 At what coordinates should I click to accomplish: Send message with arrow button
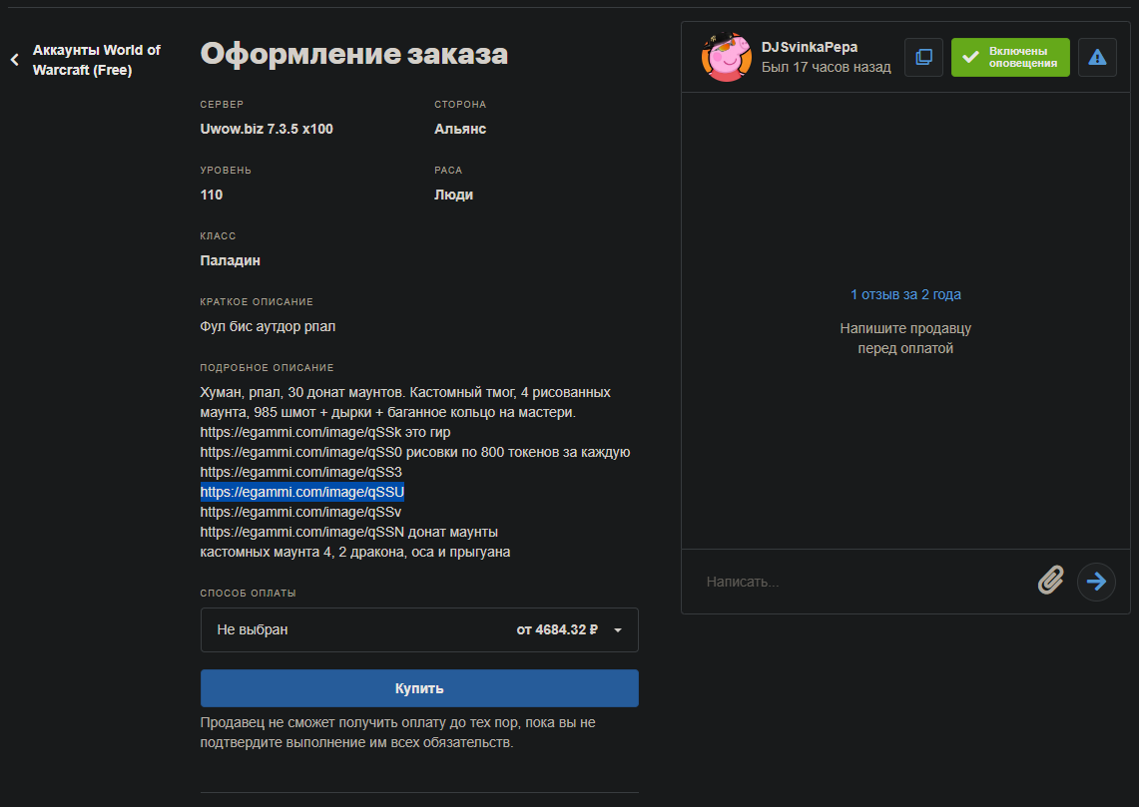(1096, 582)
